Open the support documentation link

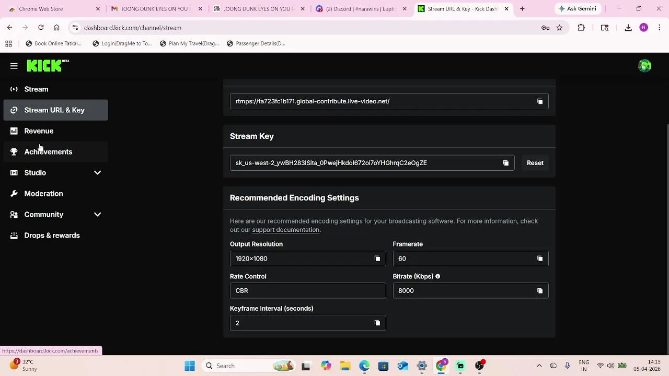click(x=285, y=230)
